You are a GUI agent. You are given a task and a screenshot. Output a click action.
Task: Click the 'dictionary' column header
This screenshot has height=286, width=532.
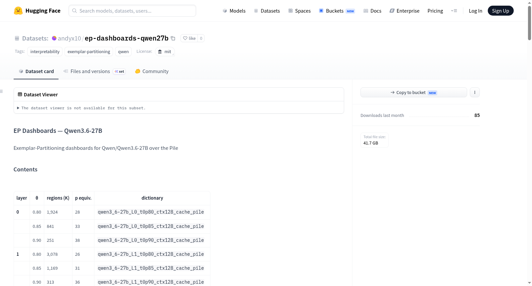(152, 198)
